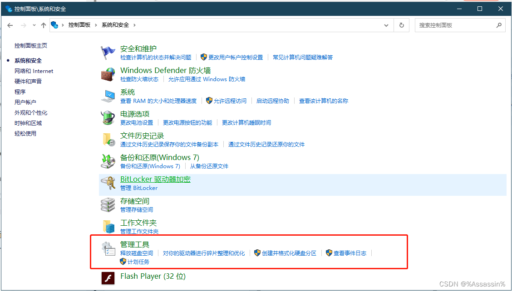Open BitLocker 驱动器加密 heading
The image size is (512, 291).
tap(155, 179)
